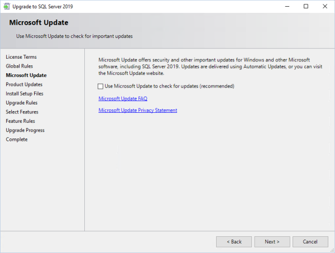Close the Upgrade to SQL Server window
The image size is (335, 253).
click(x=325, y=6)
